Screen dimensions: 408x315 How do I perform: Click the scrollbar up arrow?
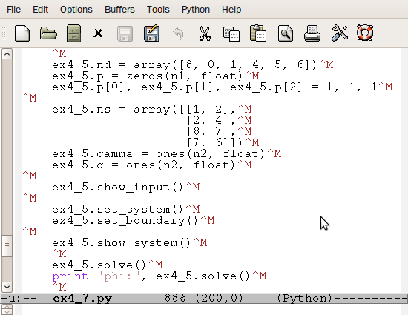pos(7,54)
